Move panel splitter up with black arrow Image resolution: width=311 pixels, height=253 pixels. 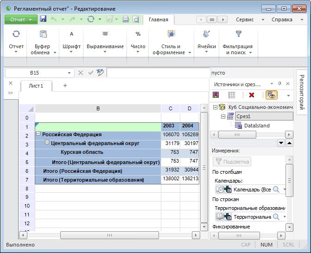(x=290, y=143)
